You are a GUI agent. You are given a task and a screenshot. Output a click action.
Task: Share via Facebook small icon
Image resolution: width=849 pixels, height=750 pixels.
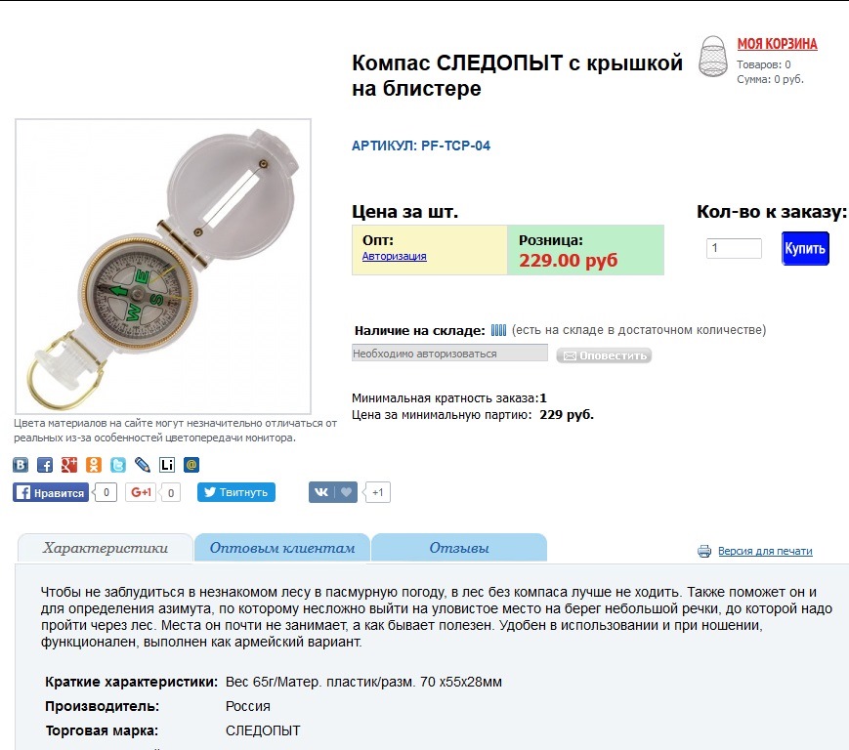[45, 465]
